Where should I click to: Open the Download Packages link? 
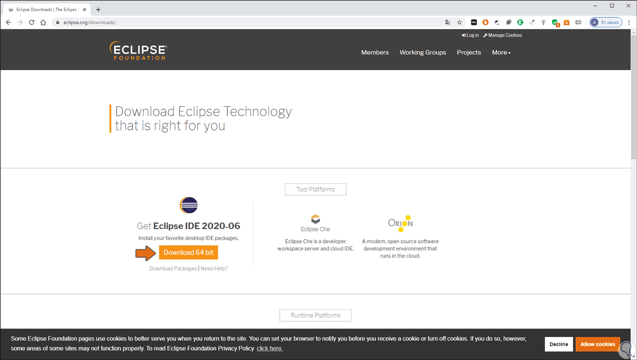point(173,269)
